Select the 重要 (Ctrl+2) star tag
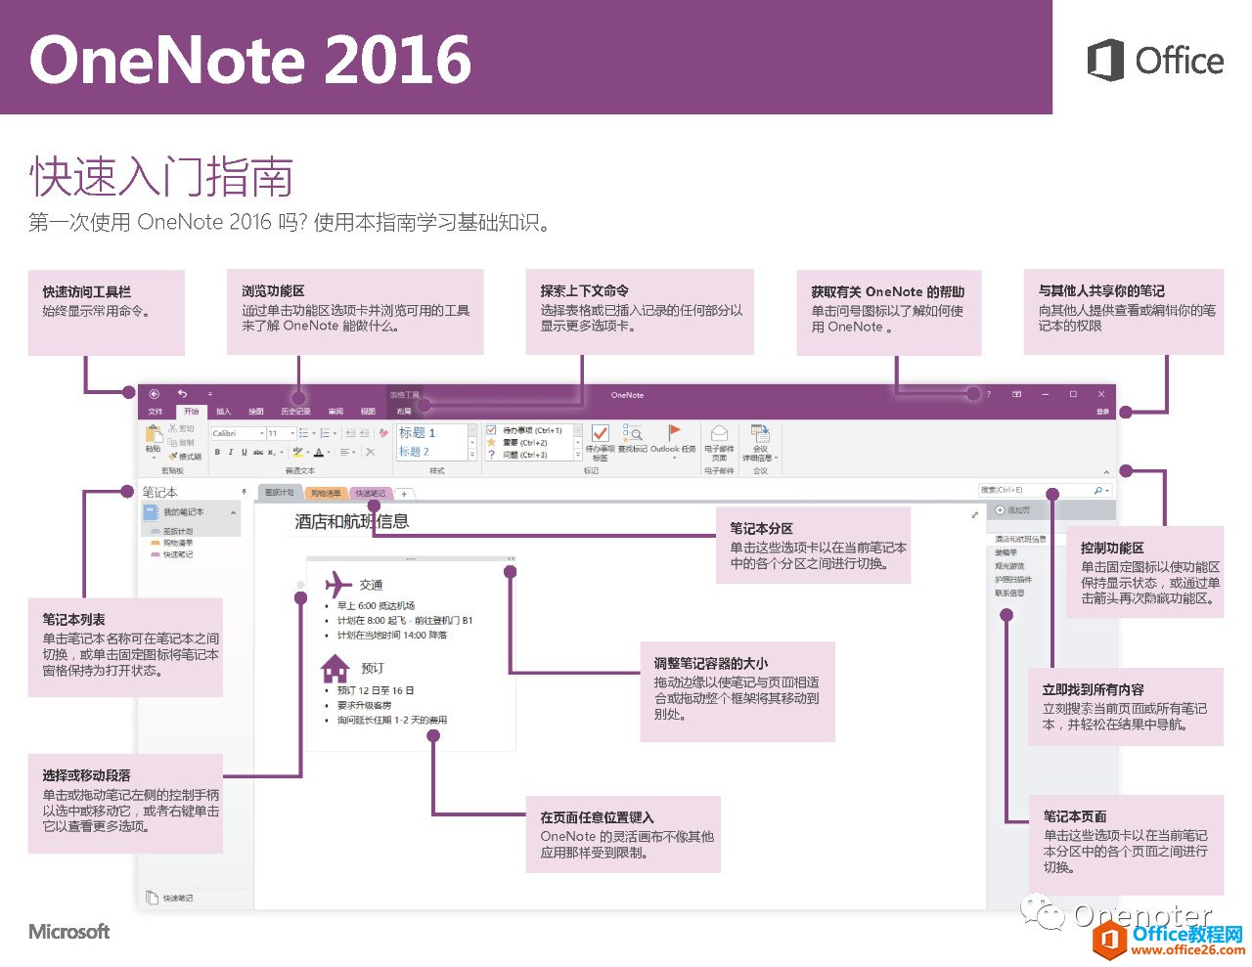Image resolution: width=1252 pixels, height=967 pixels. tap(530, 443)
